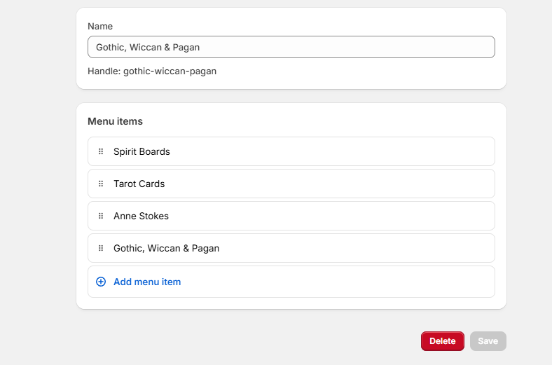Click the gothic-wiccan-pagan handle value

click(170, 71)
